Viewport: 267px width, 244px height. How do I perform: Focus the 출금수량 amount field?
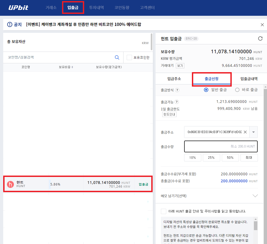click(x=221, y=146)
